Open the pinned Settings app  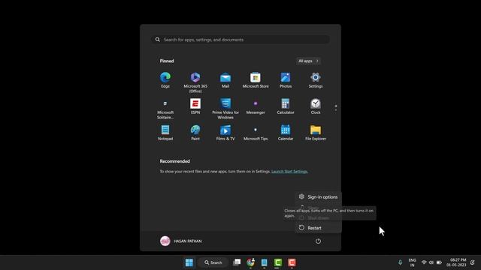[316, 80]
